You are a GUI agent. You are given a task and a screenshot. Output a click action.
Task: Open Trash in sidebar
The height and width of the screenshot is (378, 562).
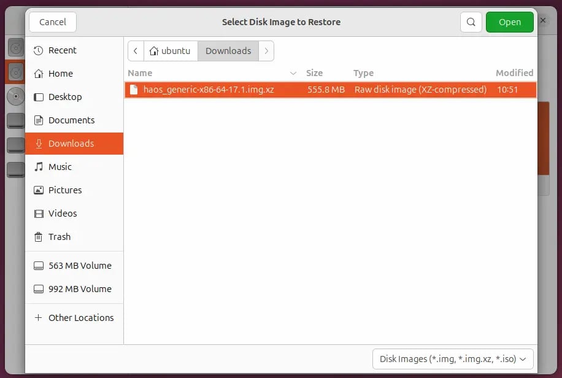[x=59, y=237]
